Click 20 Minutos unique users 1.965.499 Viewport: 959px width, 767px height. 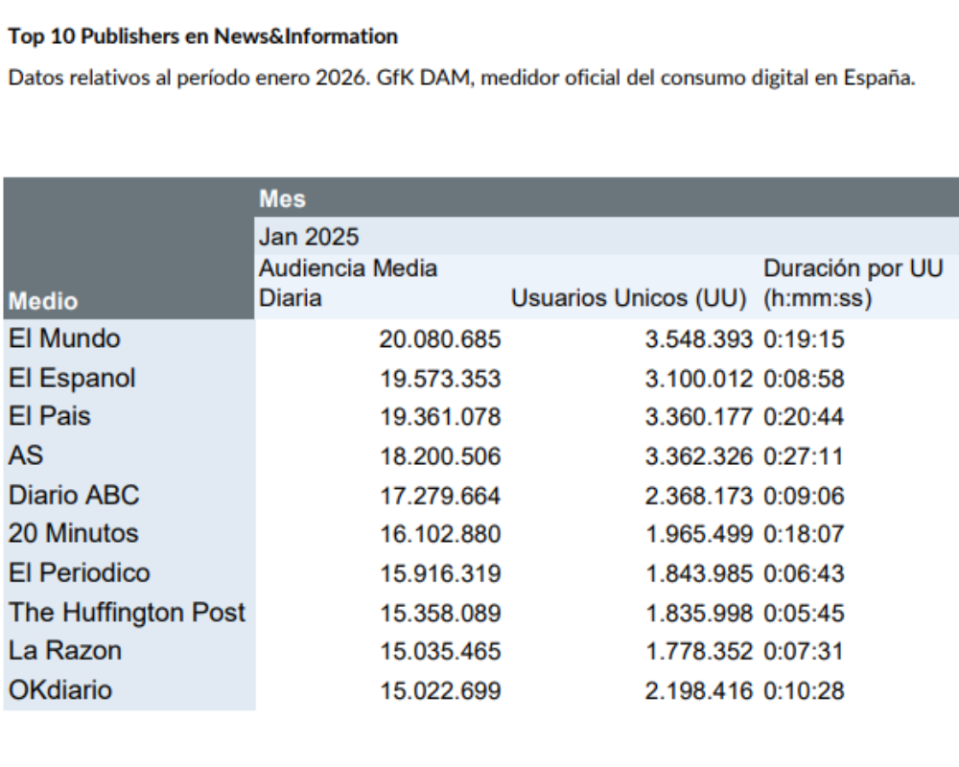700,535
